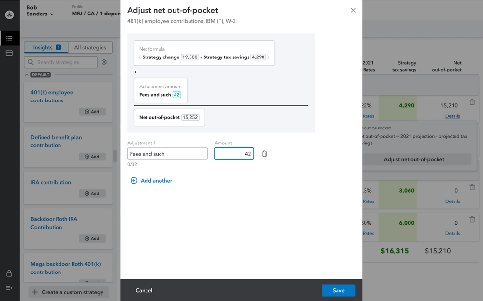Add another adjustment row
The width and height of the screenshot is (483, 301).
coord(151,181)
